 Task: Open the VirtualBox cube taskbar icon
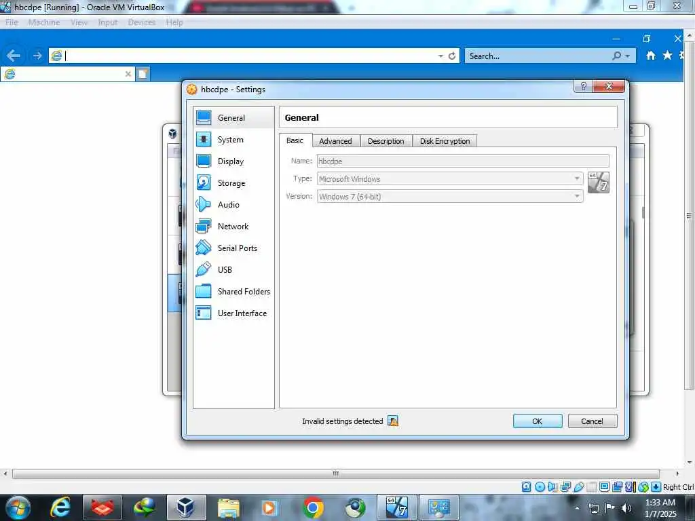[x=186, y=507]
